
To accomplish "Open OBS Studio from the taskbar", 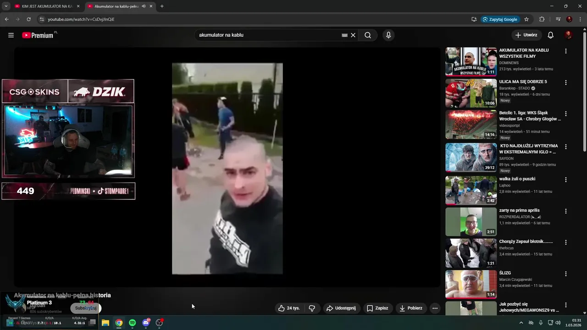I will pyautogui.click(x=159, y=323).
